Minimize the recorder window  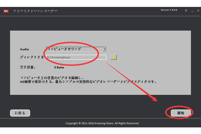click(192, 11)
